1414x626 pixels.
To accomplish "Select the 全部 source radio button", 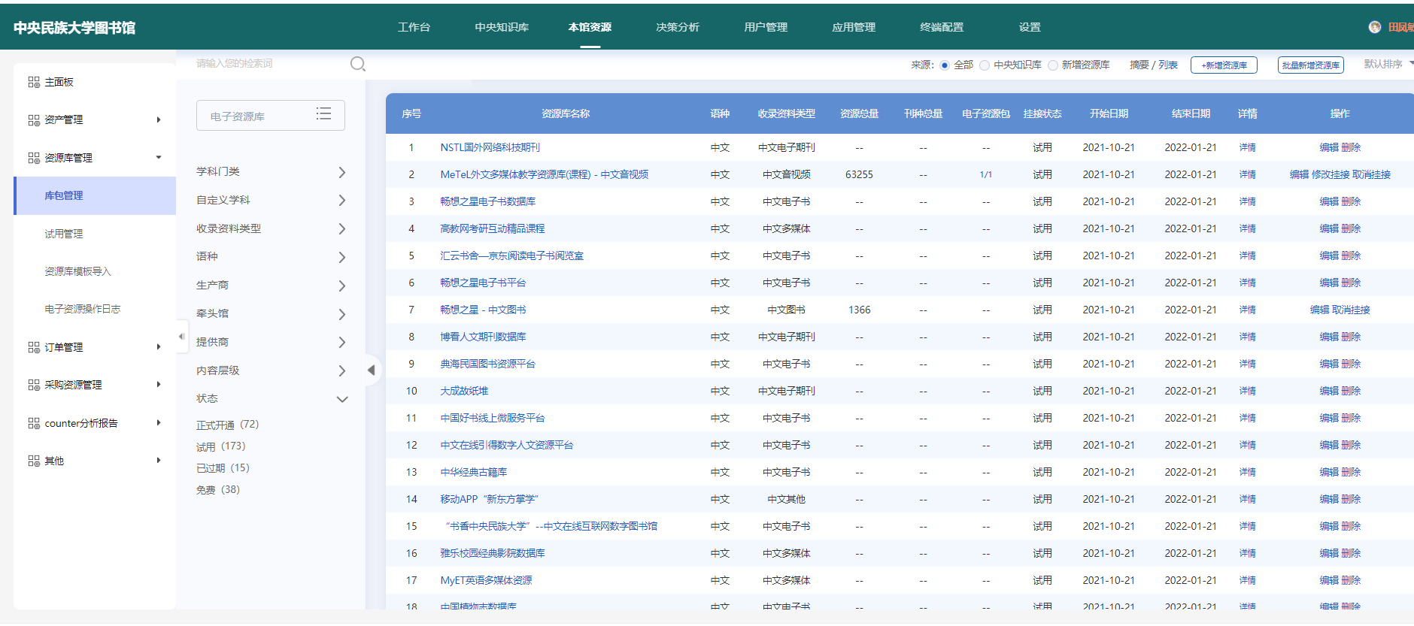I will coord(945,65).
